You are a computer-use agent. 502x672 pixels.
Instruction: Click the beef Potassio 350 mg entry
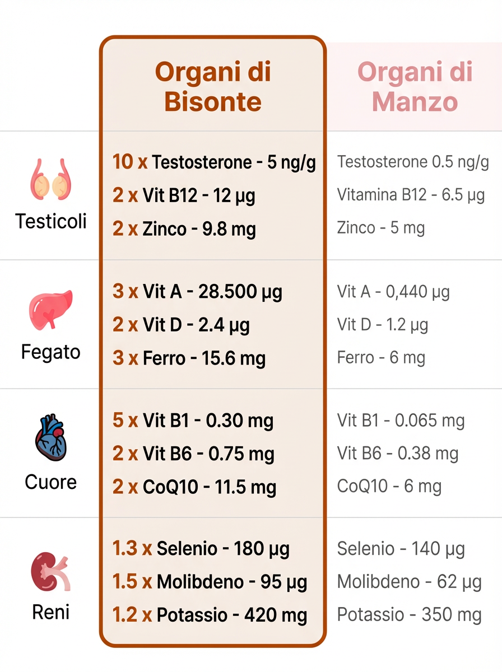pyautogui.click(x=409, y=615)
